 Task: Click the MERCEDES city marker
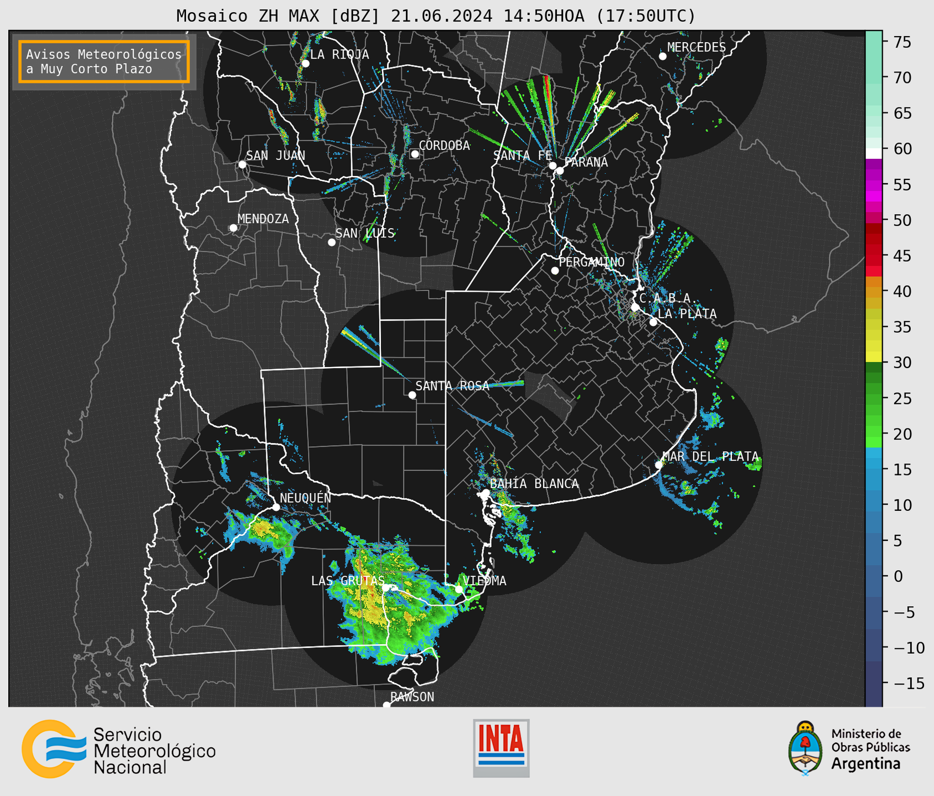click(663, 56)
